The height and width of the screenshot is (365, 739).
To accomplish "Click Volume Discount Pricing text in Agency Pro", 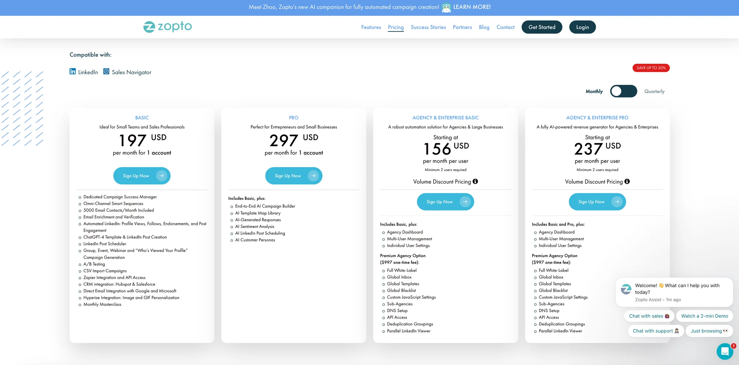I will (594, 182).
